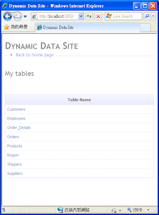
Task: Open the Region table link
Action: point(13,155)
